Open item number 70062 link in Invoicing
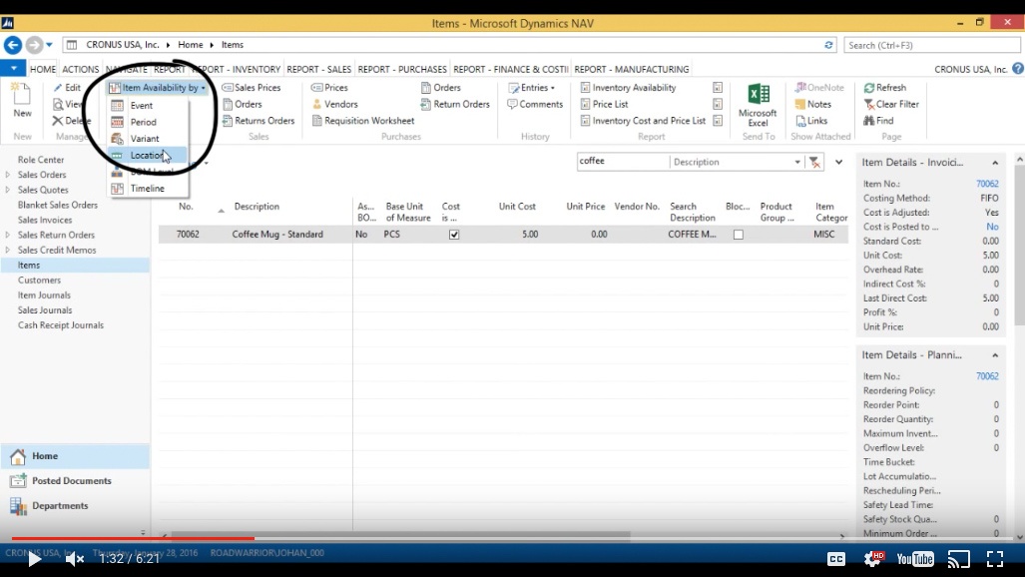 [987, 184]
